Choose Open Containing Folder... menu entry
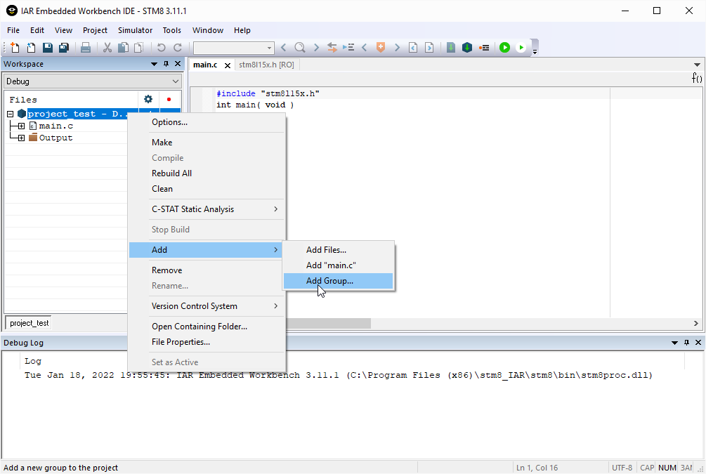Screen dimensions: 706x474 tap(207, 327)
